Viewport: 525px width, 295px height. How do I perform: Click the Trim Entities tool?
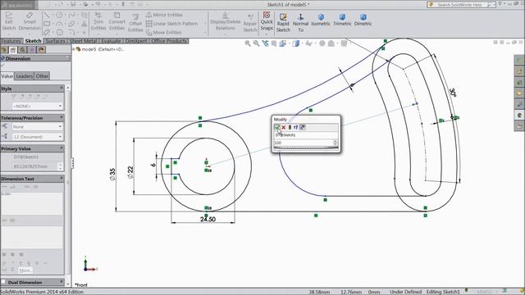click(98, 22)
